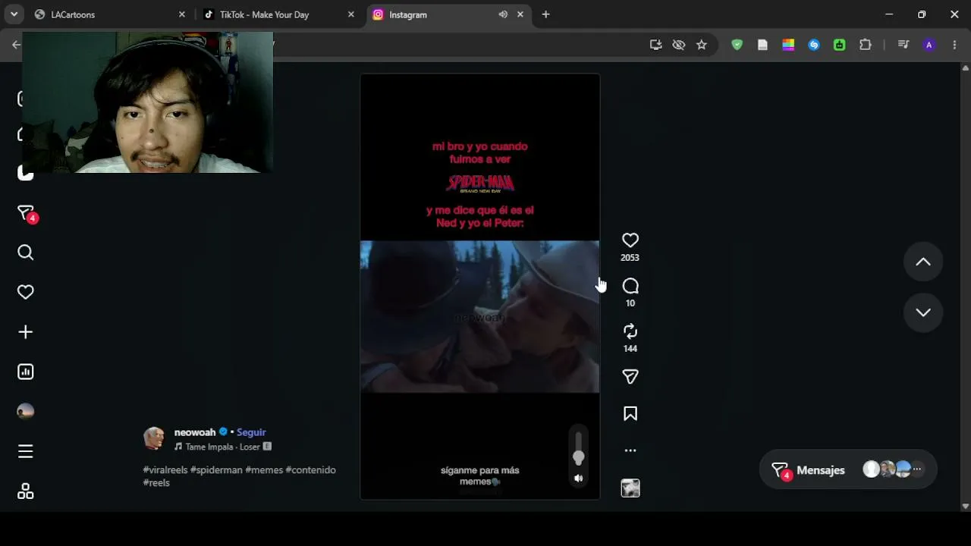Open more options dots beside the reel

point(630,450)
